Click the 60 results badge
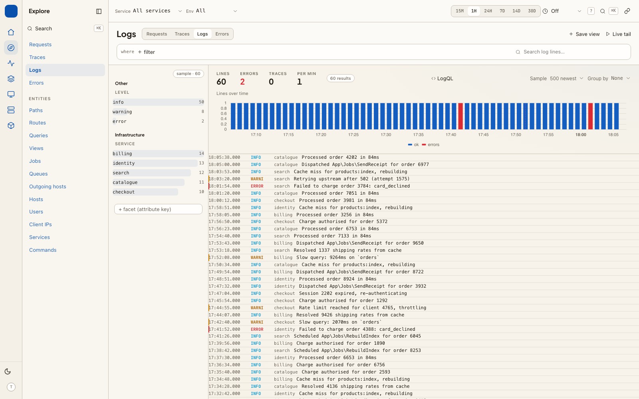This screenshot has height=399, width=639. 341,79
